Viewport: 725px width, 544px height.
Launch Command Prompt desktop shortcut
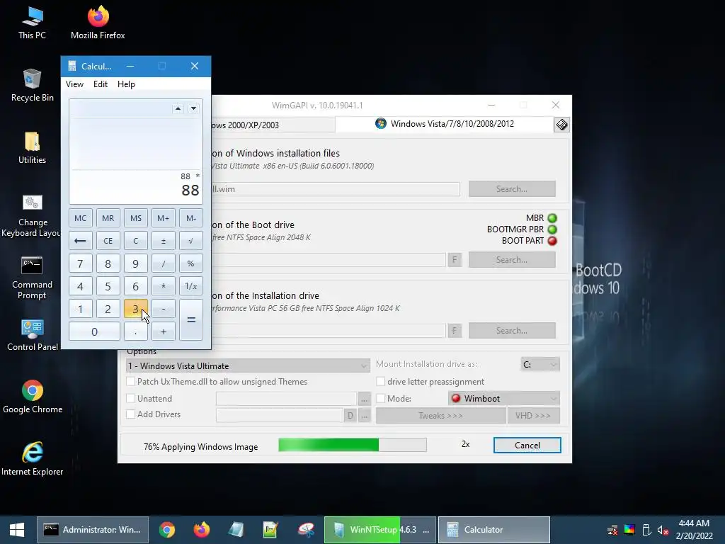pos(32,278)
